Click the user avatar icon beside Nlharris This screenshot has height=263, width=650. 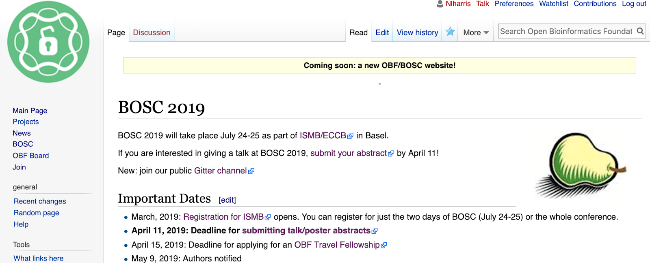pyautogui.click(x=440, y=4)
